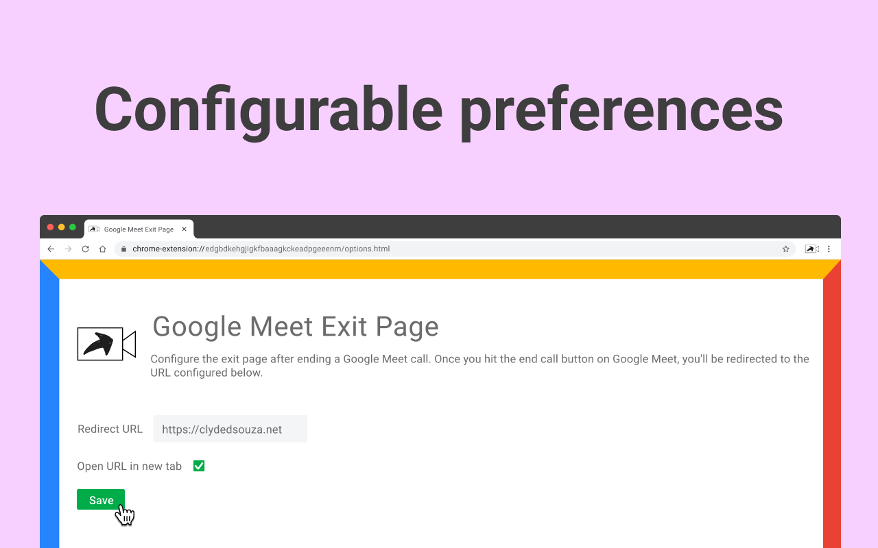This screenshot has height=548, width=878.
Task: Open the Google Meet Exit Page extension icon
Action: (x=812, y=249)
